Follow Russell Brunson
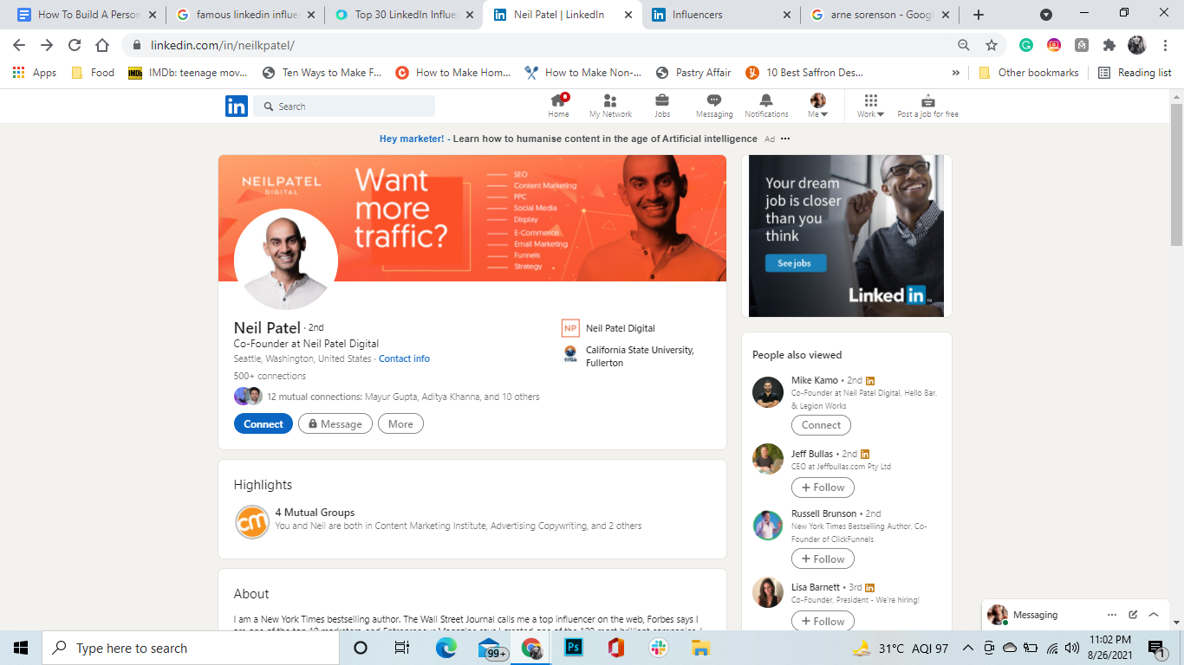1184x665 pixels. pos(823,559)
